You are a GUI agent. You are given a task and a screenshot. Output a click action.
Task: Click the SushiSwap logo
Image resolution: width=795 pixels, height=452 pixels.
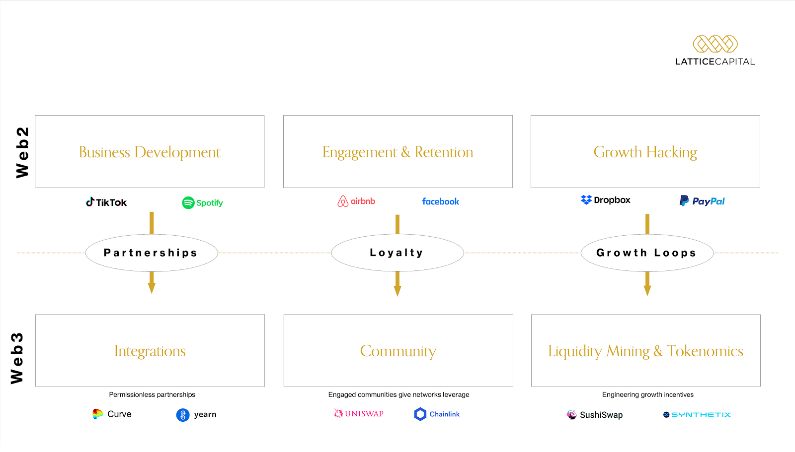coord(595,415)
